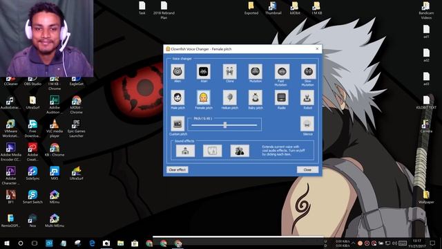Select the Fast Mutation voice effect
Screen dimensions: 442x249
282,71
